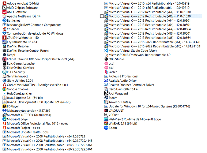This screenshot has height=153, width=207.
Task: Select the Microsoft Visual Studio Code icon
Action: pos(106,50)
